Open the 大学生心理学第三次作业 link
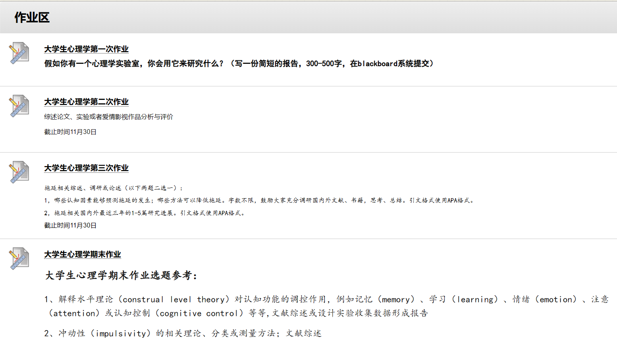 [x=86, y=168]
